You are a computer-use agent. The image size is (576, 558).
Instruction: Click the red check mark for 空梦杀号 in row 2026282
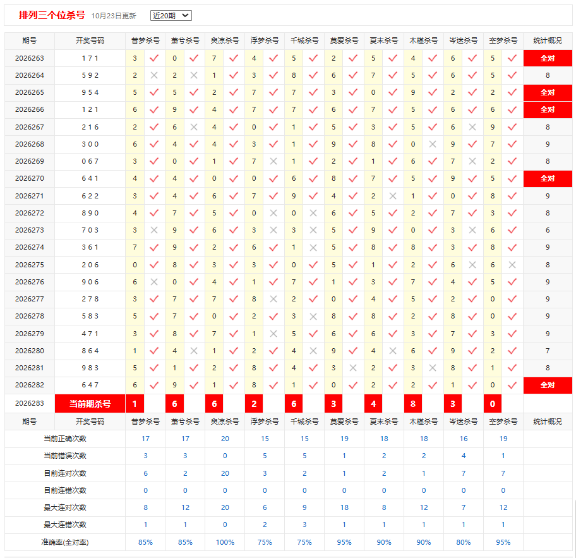(x=512, y=385)
